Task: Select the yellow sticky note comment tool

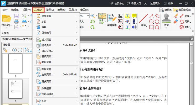Action: [x=134, y=16]
